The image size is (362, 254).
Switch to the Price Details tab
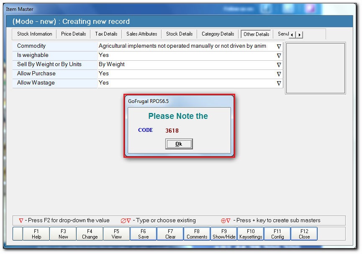[73, 34]
